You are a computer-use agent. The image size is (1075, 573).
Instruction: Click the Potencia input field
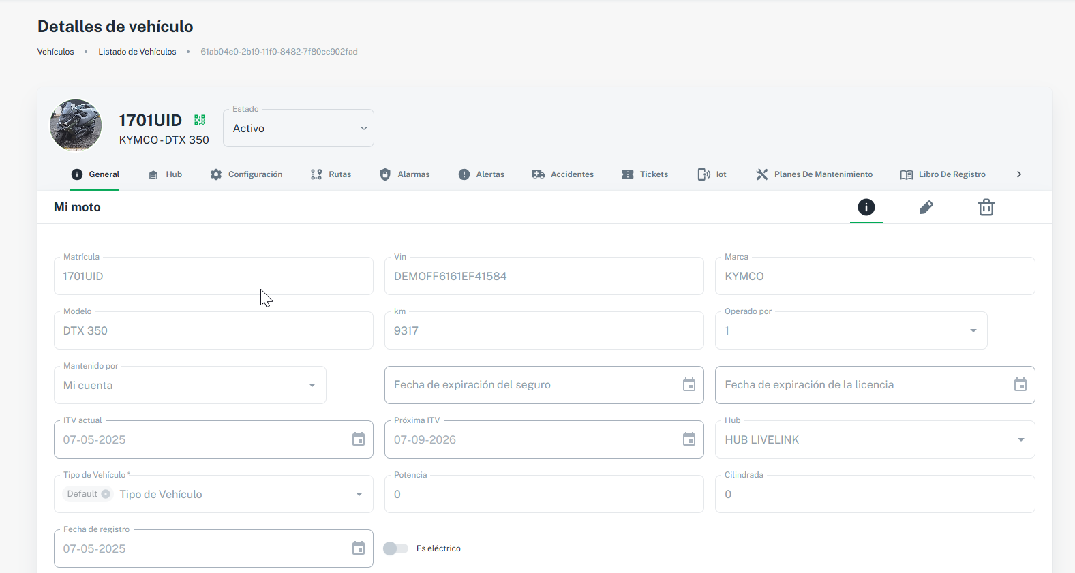pyautogui.click(x=544, y=494)
